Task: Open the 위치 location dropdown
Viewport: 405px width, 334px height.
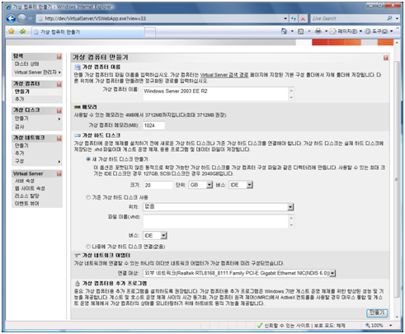Action: point(219,207)
